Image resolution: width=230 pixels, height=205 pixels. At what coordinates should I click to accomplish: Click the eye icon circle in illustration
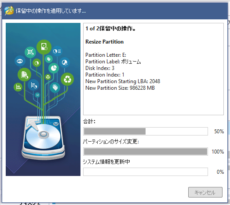point(20,61)
